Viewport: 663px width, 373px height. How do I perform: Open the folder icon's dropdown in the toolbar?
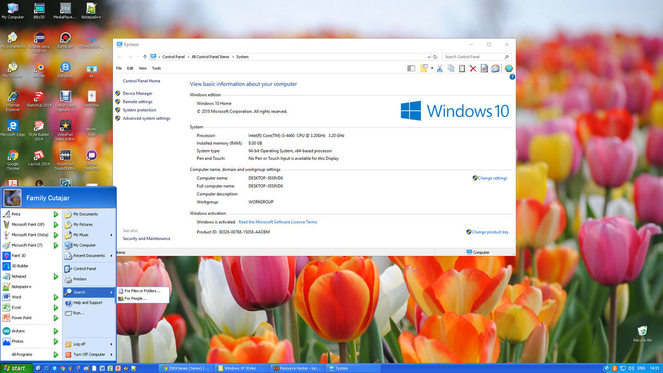click(x=432, y=68)
